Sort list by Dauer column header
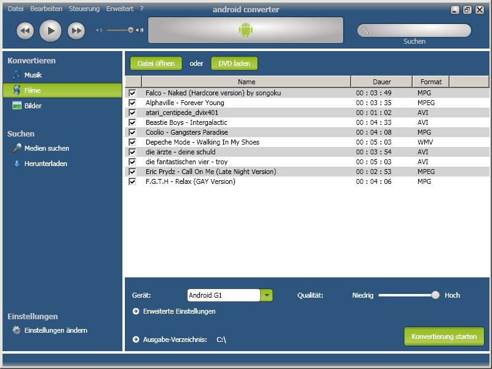The width and height of the screenshot is (492, 369). tap(381, 82)
